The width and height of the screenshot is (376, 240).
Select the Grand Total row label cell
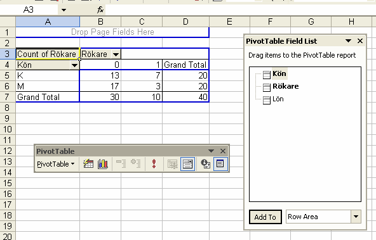[x=48, y=97]
